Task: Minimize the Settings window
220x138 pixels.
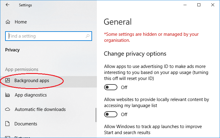Action: 185,5
